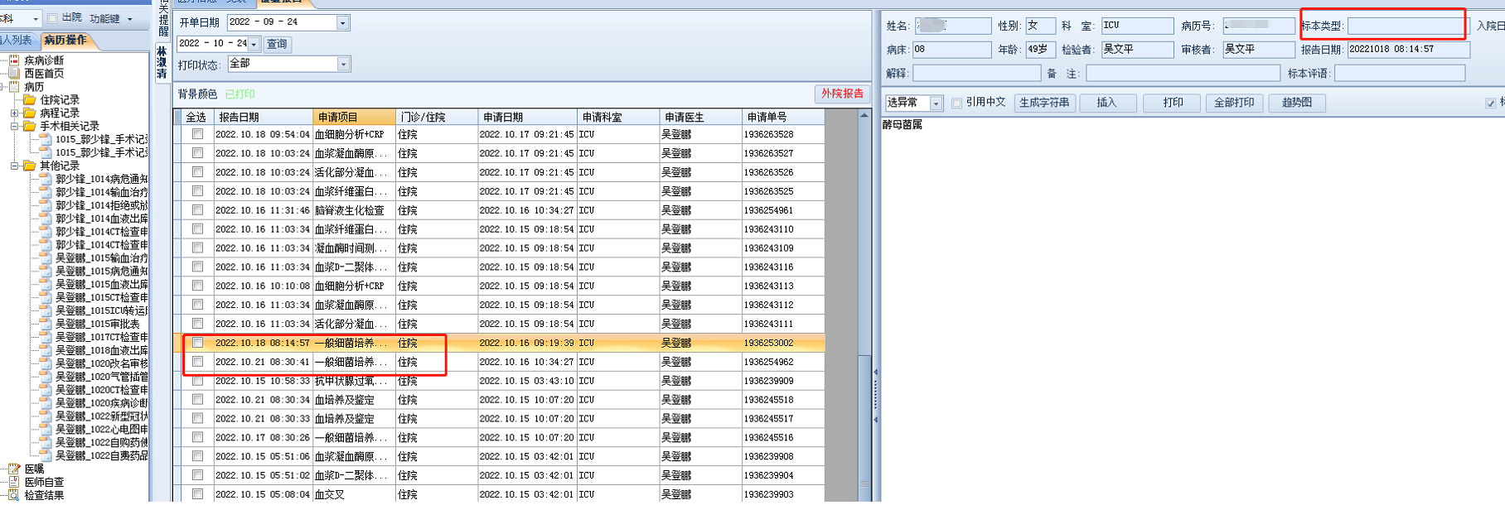Open document 吴登鹏_1015审批表
Screen dimensions: 1505x529
(x=98, y=325)
